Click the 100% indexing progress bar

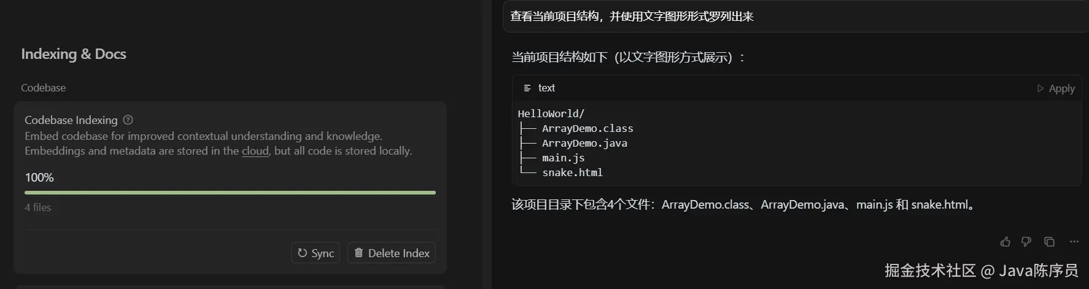point(230,193)
